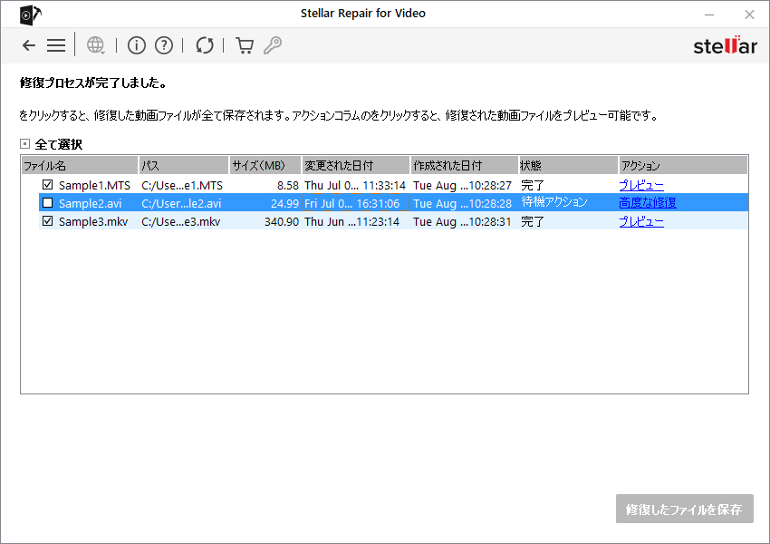Screen dimensions: 770x544
Task: Click the アクション column header
Action: click(x=683, y=166)
